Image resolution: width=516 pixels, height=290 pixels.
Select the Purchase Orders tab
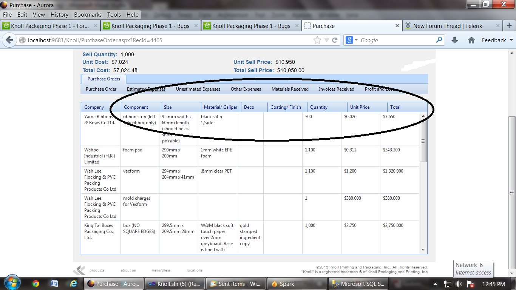coord(104,79)
